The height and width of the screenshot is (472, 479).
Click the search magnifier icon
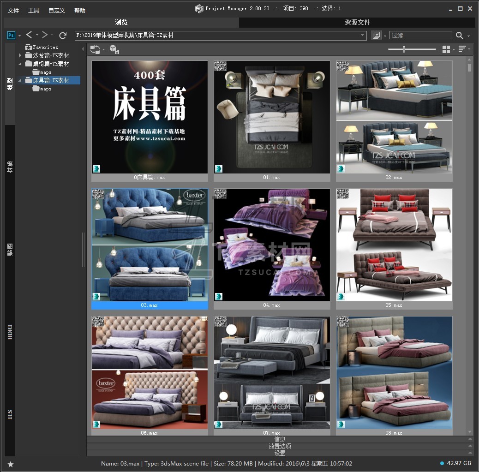[459, 36]
